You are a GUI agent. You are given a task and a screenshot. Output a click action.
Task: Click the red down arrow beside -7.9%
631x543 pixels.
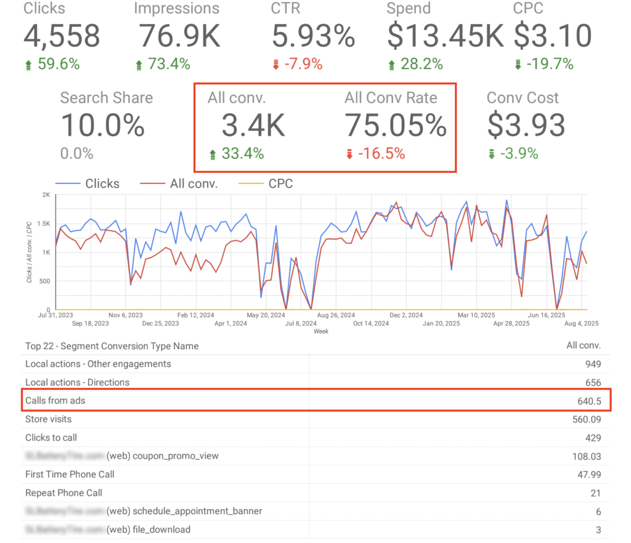275,65
